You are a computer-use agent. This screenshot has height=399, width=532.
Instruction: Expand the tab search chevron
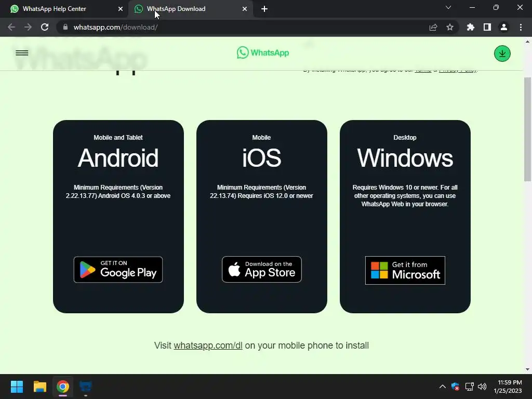(448, 7)
